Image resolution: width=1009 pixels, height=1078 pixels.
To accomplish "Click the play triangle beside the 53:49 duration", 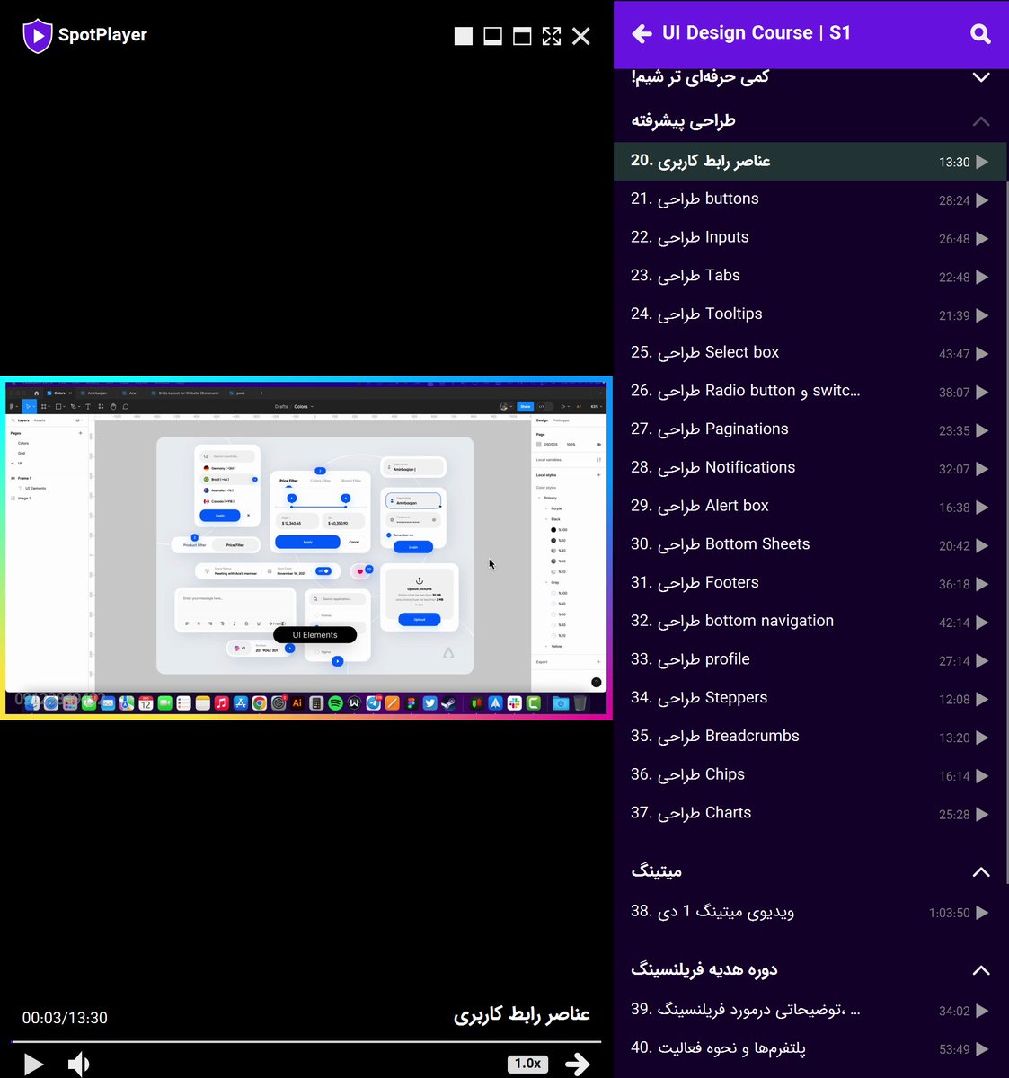I will pos(982,1049).
